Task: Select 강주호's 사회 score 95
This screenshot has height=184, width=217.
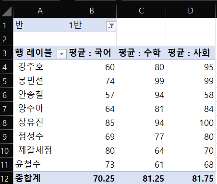Action: click(x=191, y=67)
